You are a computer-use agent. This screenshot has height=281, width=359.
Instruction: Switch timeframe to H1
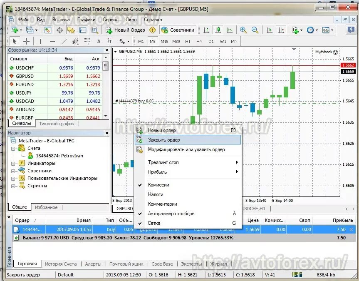pyautogui.click(x=188, y=42)
